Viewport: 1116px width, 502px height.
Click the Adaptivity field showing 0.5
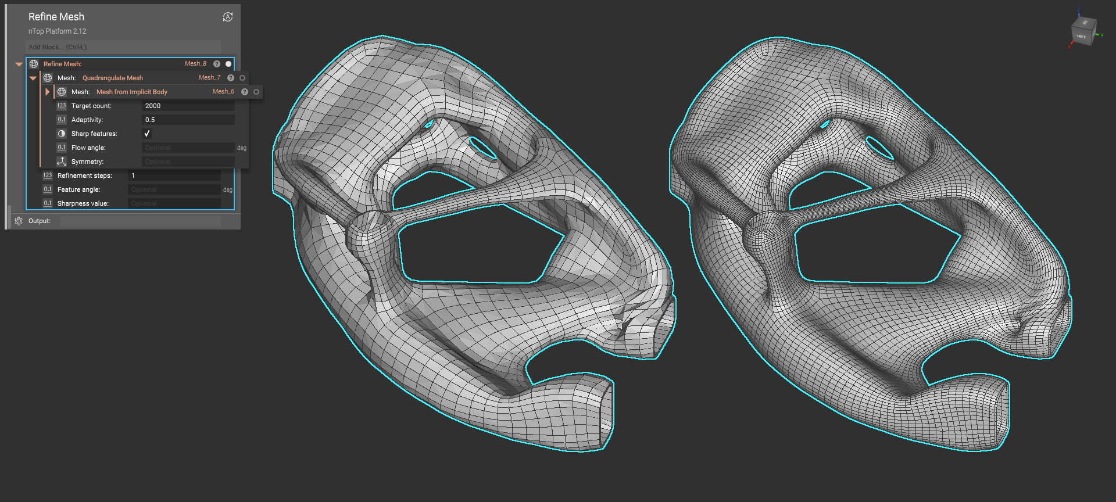coord(188,120)
